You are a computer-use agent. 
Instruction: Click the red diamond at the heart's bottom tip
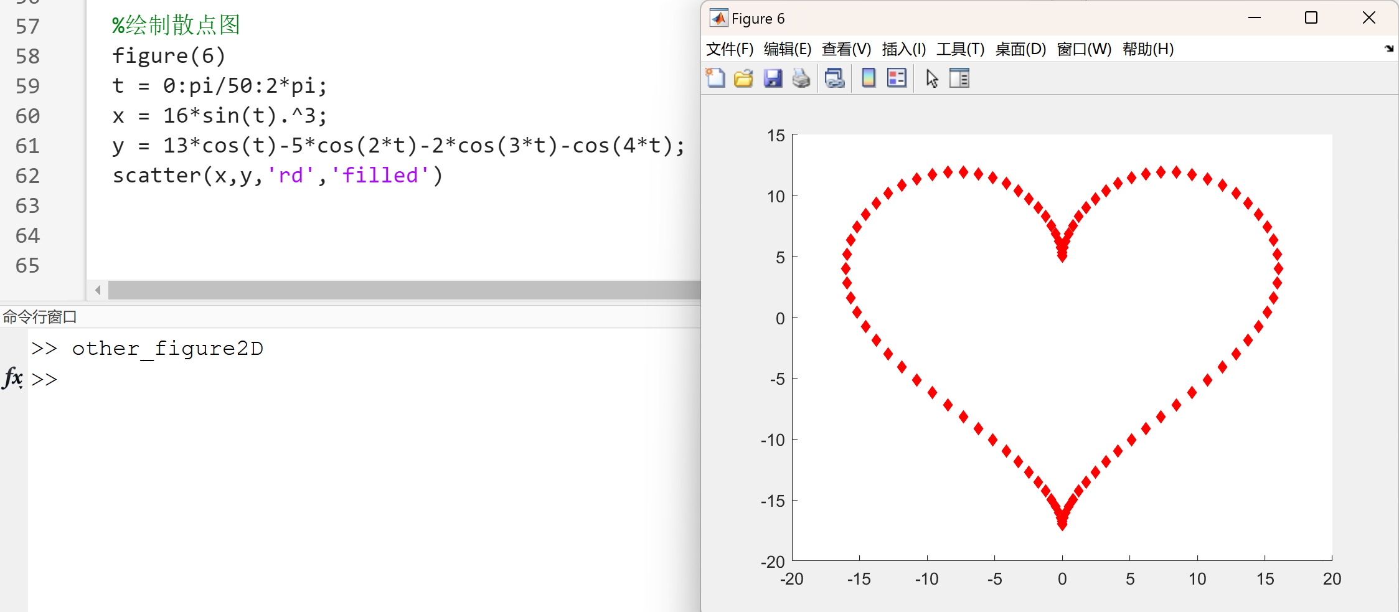tap(1062, 524)
